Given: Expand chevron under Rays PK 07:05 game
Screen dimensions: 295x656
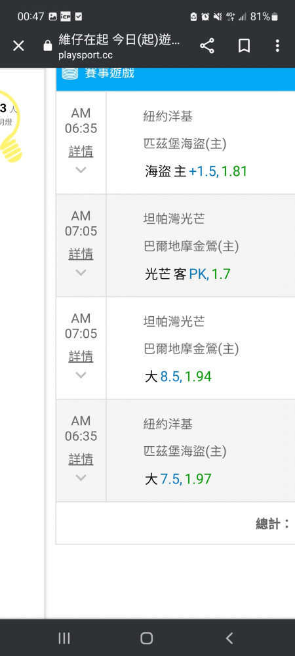Looking at the screenshot, I should tap(81, 272).
